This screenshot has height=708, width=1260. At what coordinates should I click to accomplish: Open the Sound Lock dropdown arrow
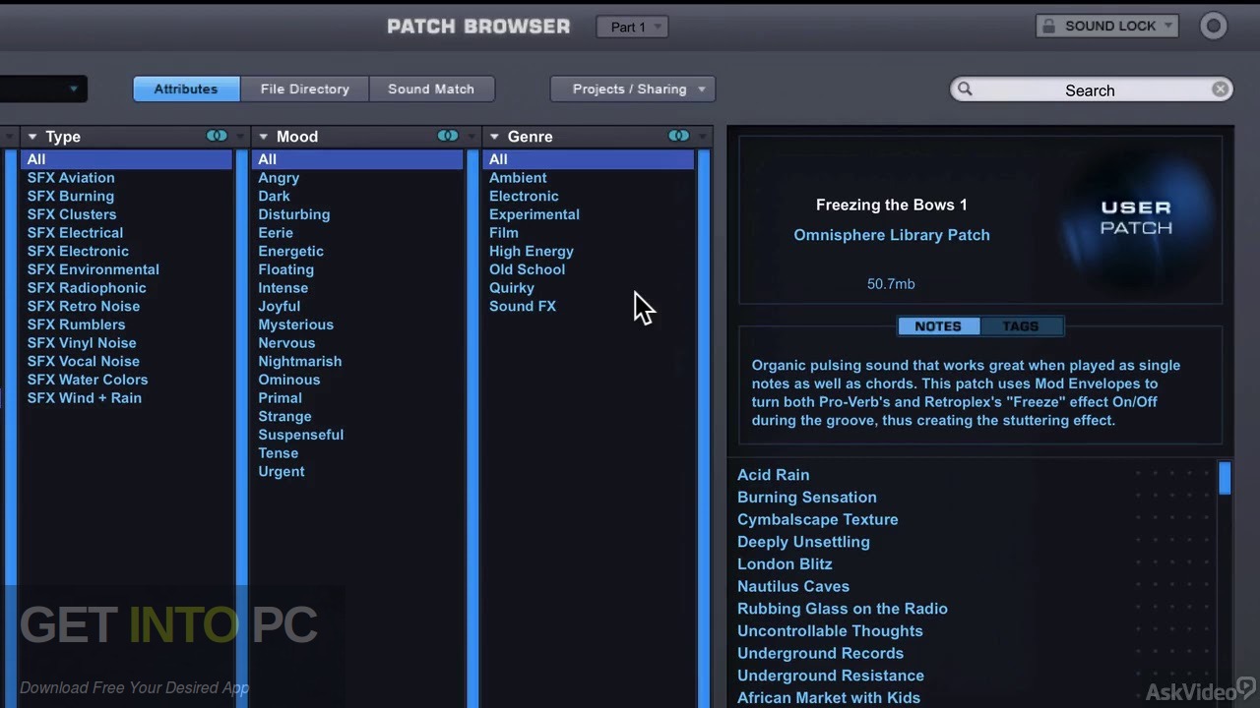tap(1168, 27)
